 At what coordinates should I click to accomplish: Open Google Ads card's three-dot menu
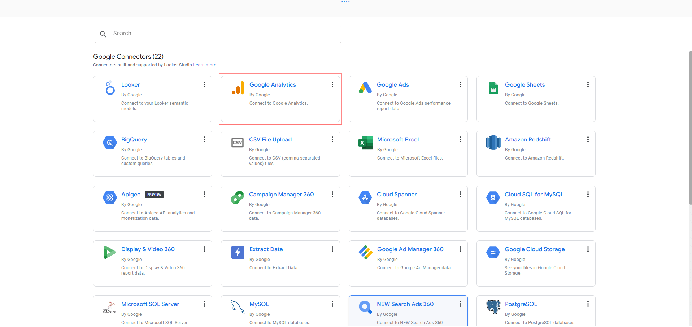pos(460,84)
